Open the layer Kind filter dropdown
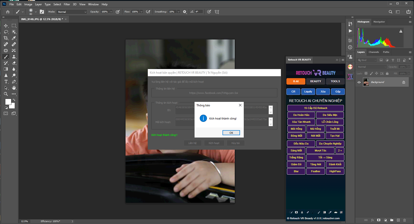Viewport: 414px width, 224px height. (x=367, y=60)
